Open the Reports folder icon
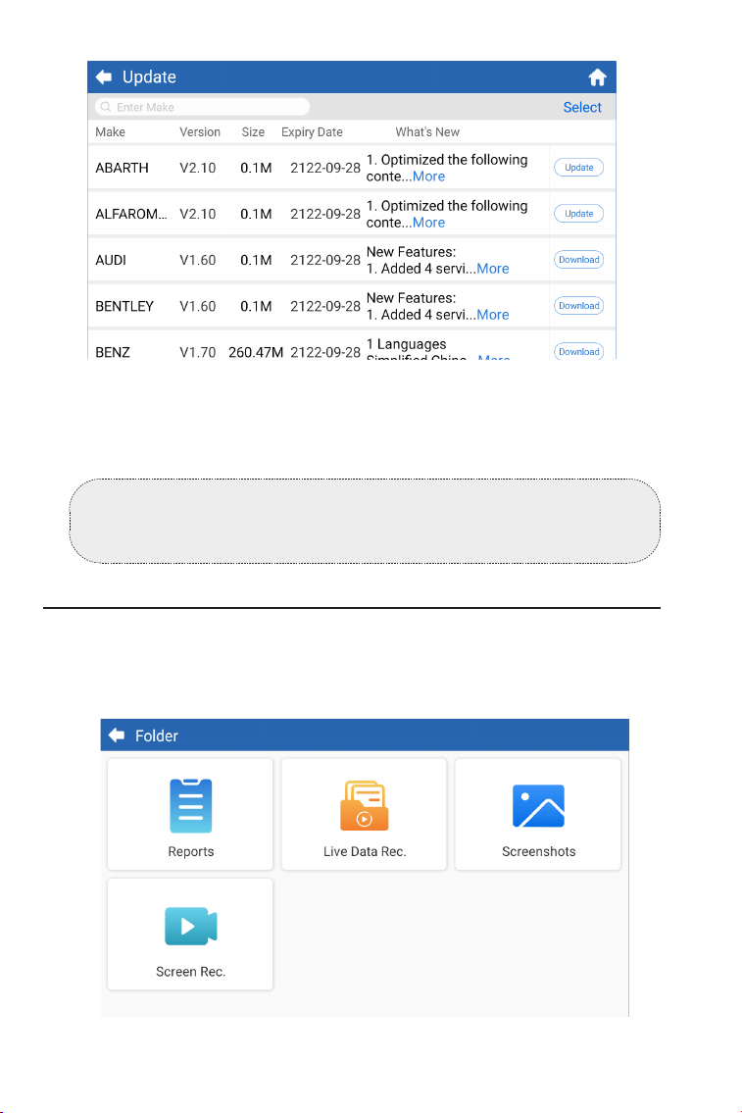Image resolution: width=742 pixels, height=1113 pixels. pos(191,806)
